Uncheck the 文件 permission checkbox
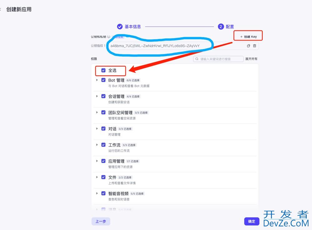312x230 pixels. tap(103, 177)
